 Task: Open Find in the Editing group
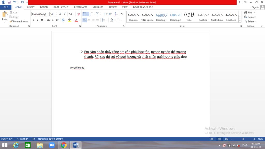248,12
